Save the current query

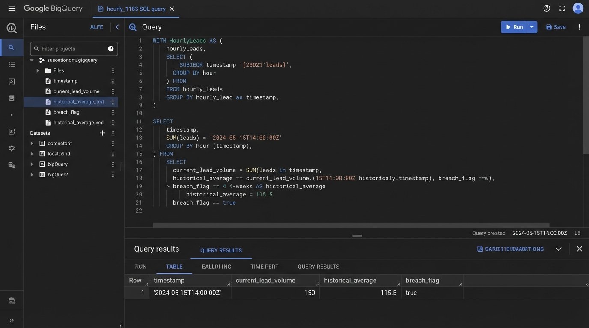556,27
